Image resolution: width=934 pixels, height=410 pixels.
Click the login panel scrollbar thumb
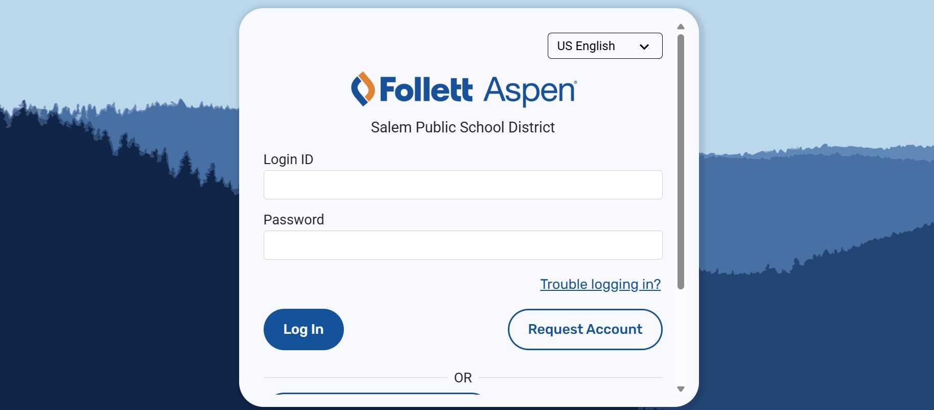(x=681, y=161)
